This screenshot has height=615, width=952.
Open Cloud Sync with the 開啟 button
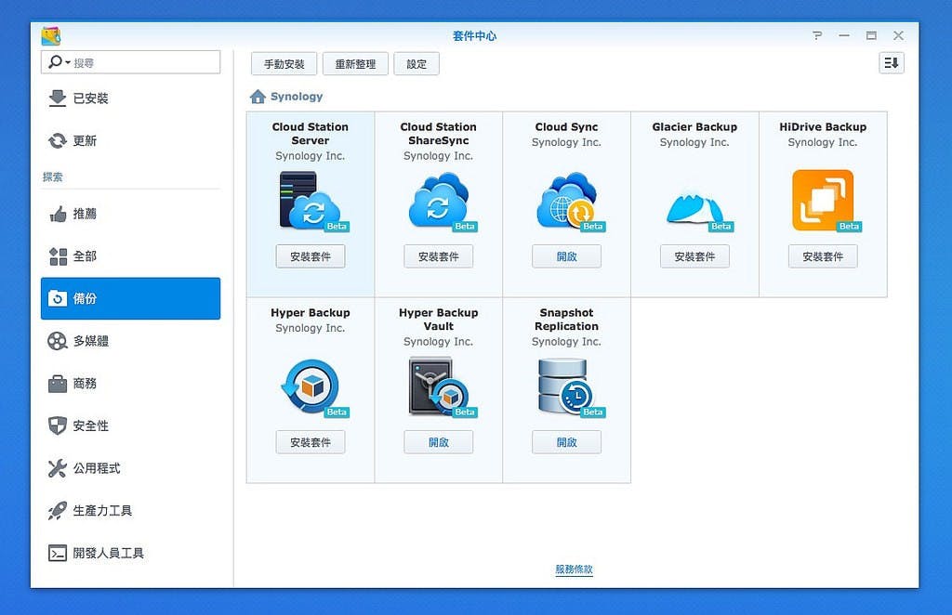click(566, 256)
